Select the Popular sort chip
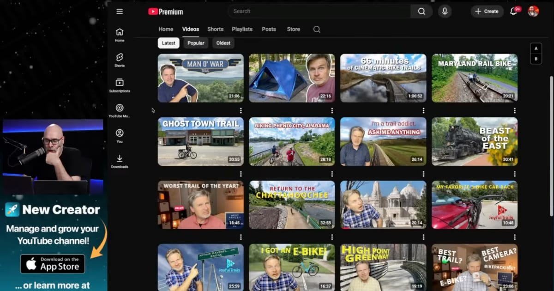This screenshot has height=291, width=554. point(196,43)
